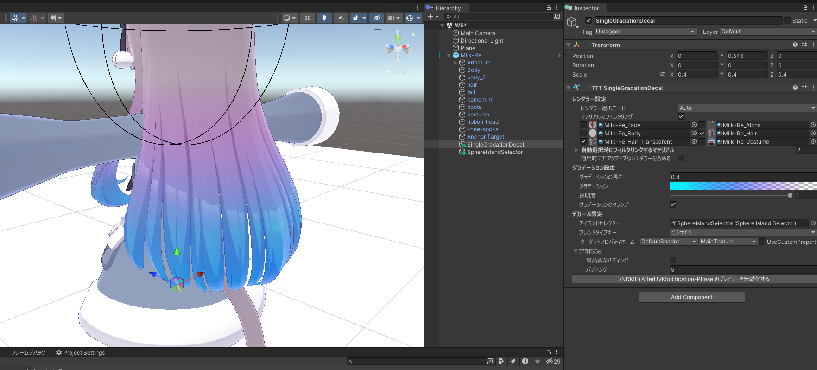Open the Tag dropdown showing Untagged
This screenshot has width=817, height=370.
(x=645, y=32)
